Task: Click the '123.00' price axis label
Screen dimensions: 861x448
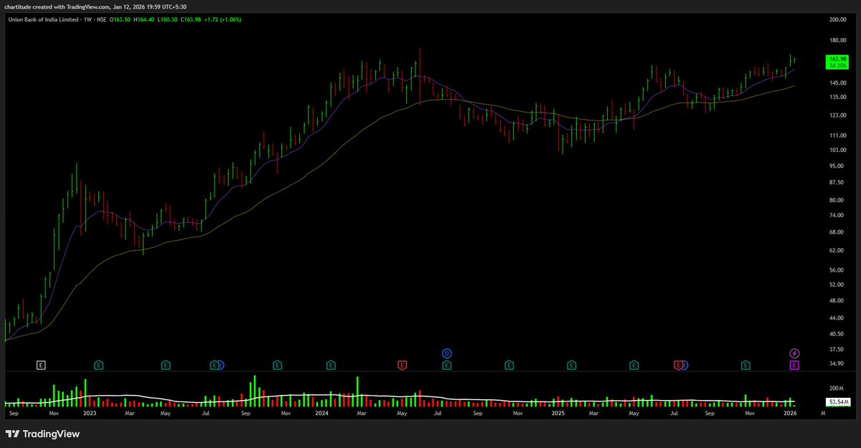Action: click(x=838, y=115)
